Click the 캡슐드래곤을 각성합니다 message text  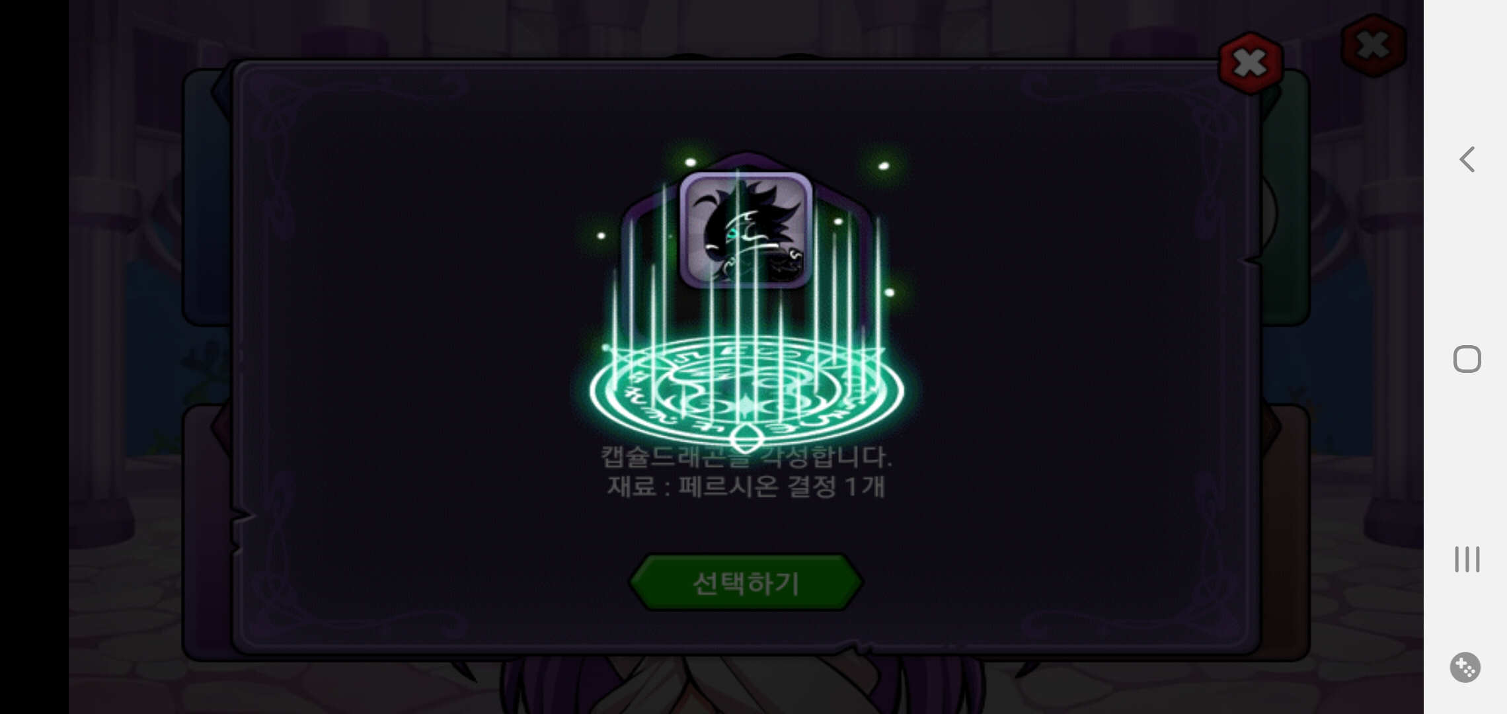point(746,456)
